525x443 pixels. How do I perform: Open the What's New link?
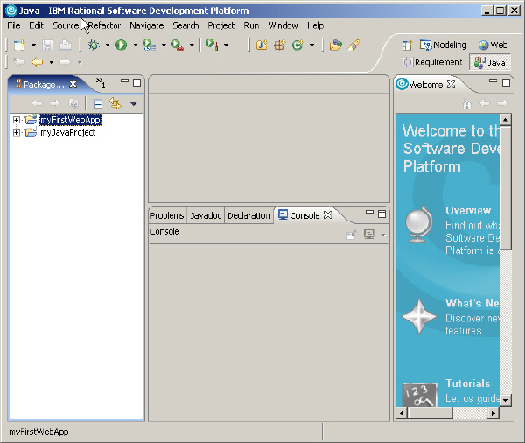pyautogui.click(x=472, y=303)
